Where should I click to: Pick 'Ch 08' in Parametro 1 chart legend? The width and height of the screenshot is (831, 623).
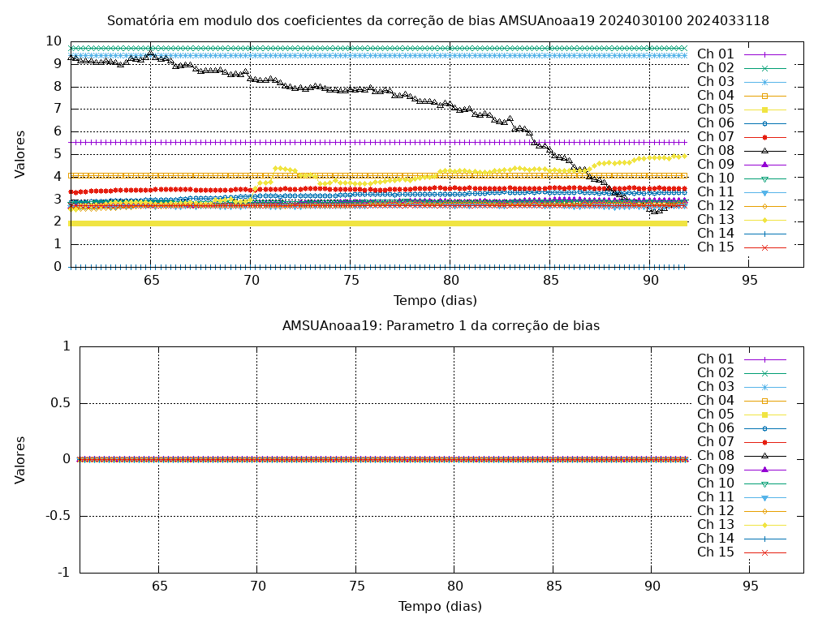pyautogui.click(x=716, y=456)
